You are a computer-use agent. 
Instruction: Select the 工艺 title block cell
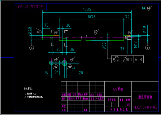tap(64, 110)
